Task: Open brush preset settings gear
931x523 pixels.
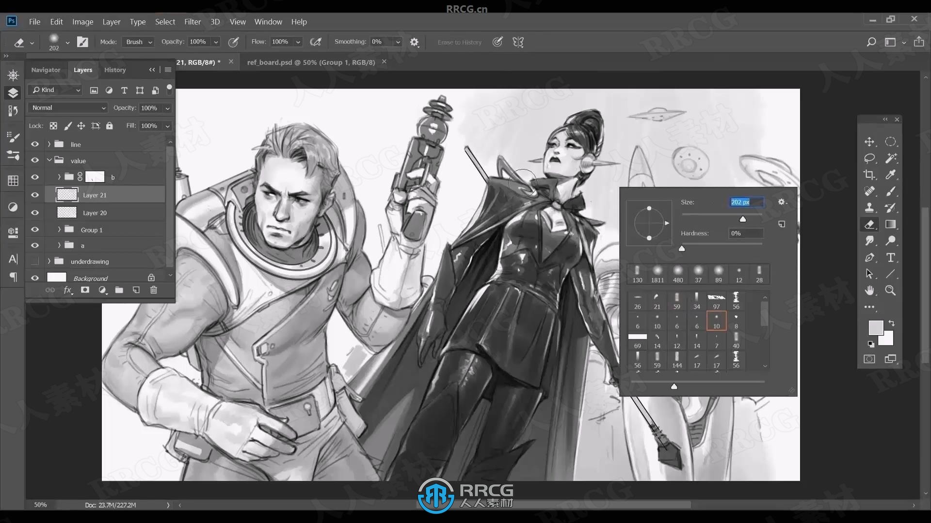Action: (x=782, y=202)
